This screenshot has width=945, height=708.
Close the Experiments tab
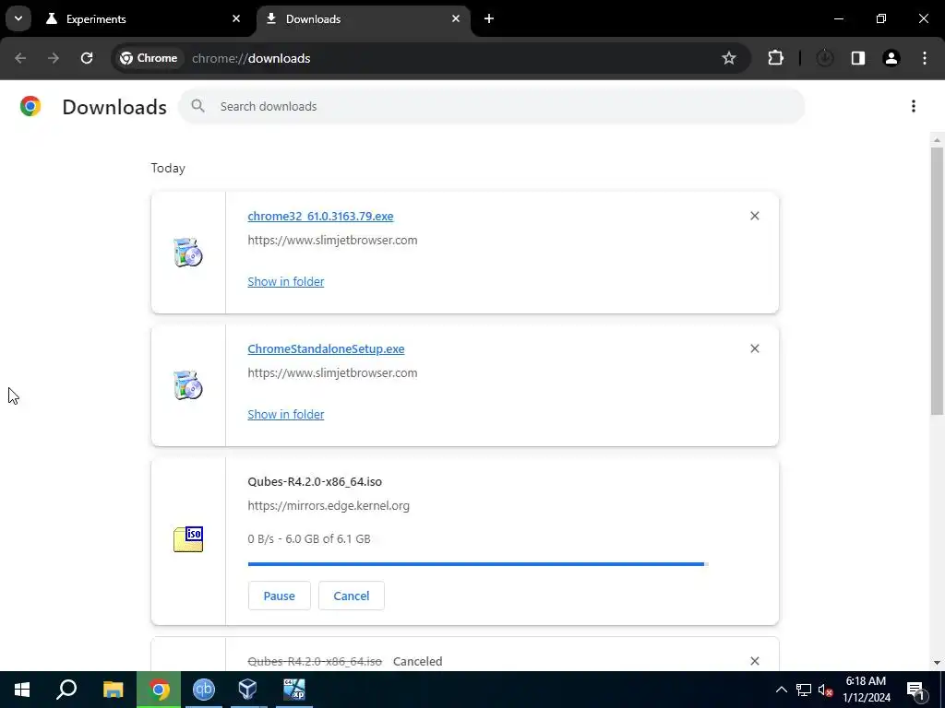(x=236, y=18)
